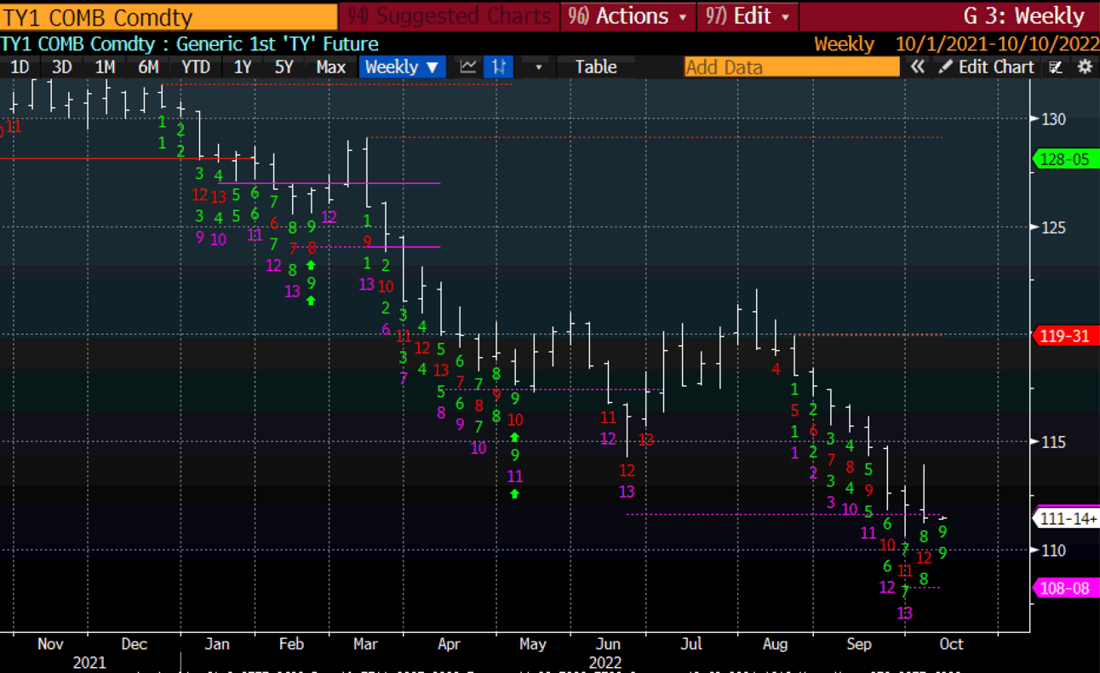The width and height of the screenshot is (1100, 673).
Task: Click the double-left collapse arrows icon
Action: (917, 66)
